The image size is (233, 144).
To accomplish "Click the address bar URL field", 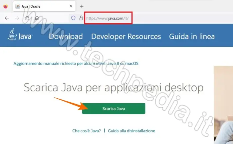I will click(x=151, y=18).
